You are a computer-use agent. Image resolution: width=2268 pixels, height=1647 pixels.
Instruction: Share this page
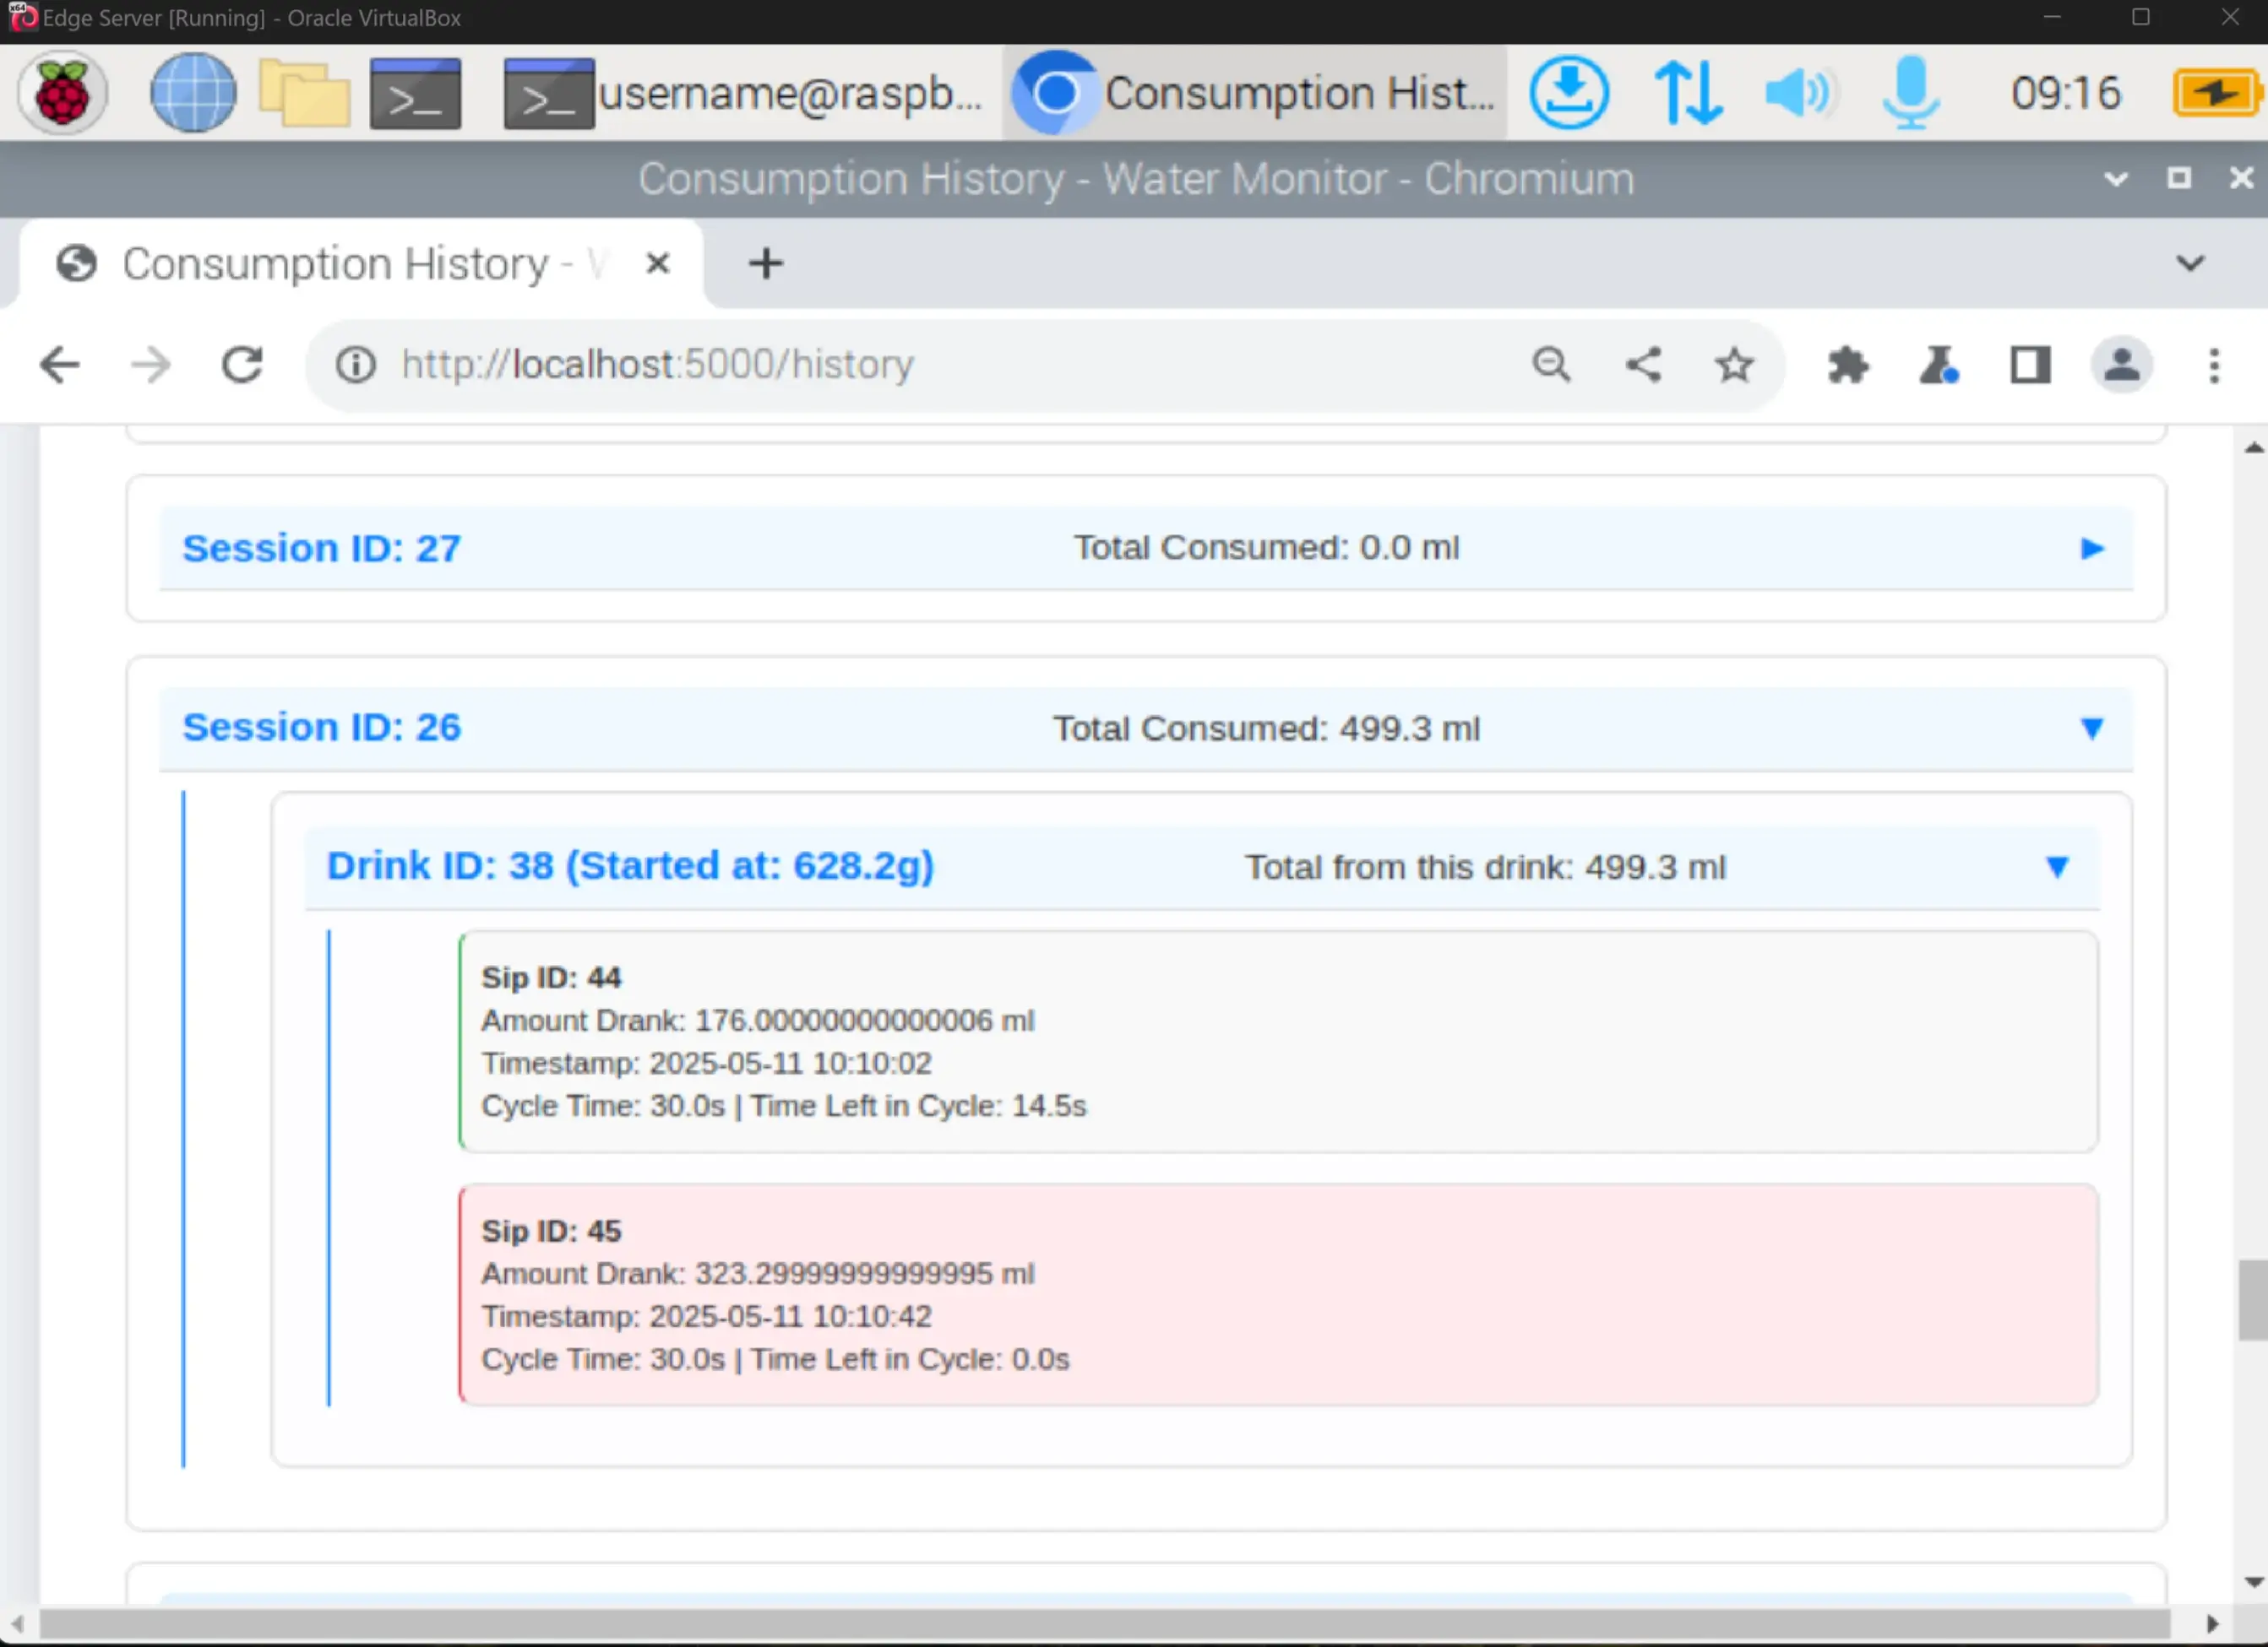pyautogui.click(x=1643, y=365)
